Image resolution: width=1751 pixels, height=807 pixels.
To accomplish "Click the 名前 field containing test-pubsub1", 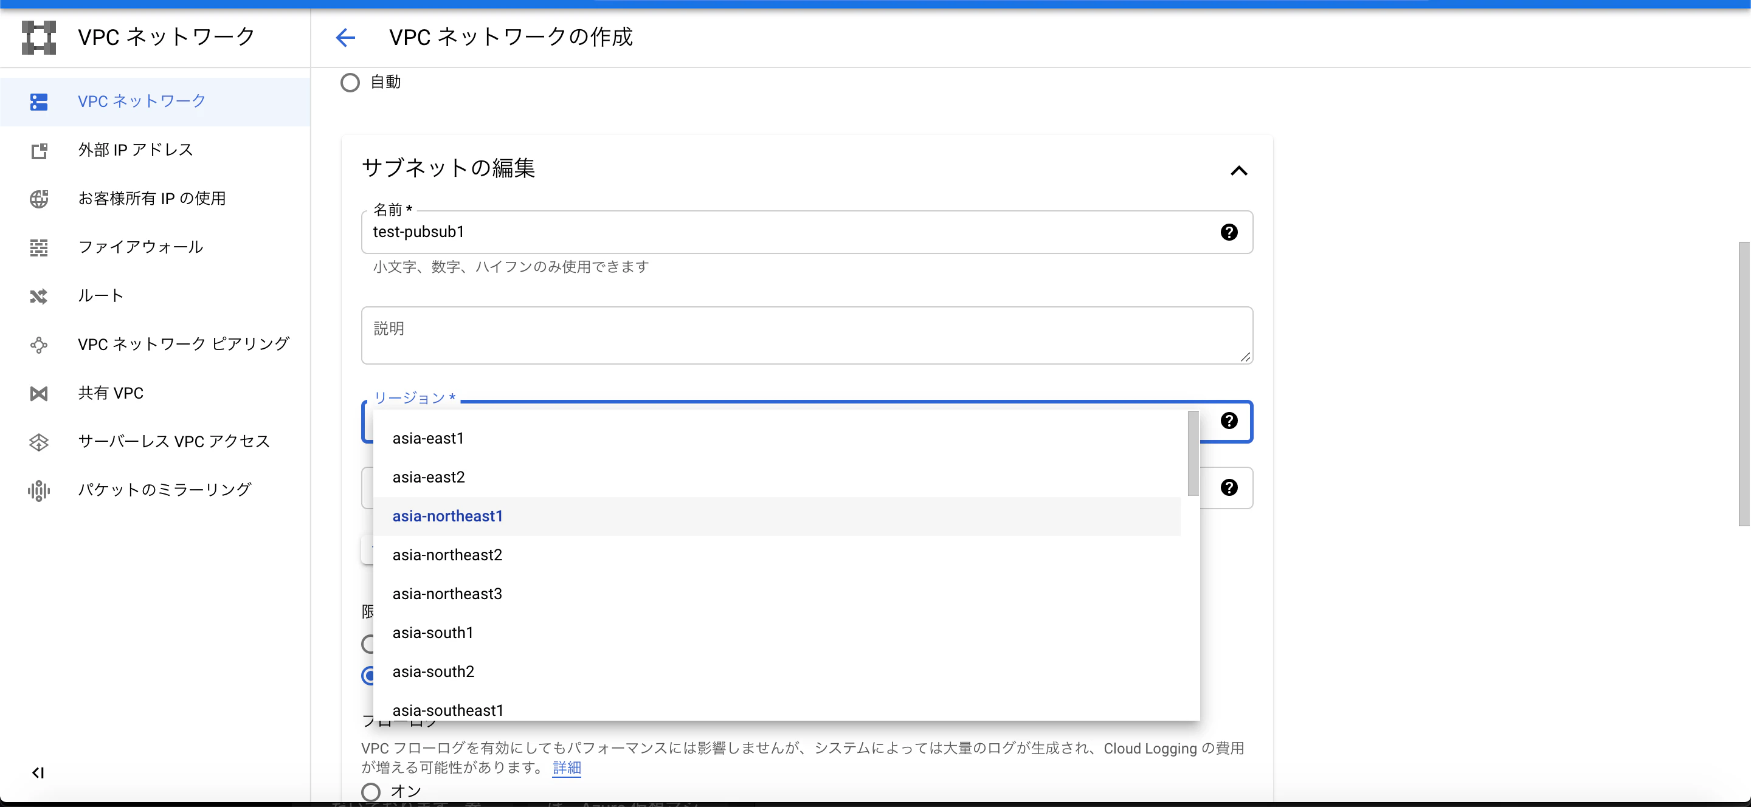I will [807, 232].
